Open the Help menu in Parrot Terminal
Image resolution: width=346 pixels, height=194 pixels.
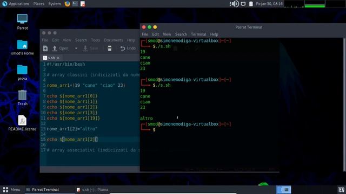[214, 34]
